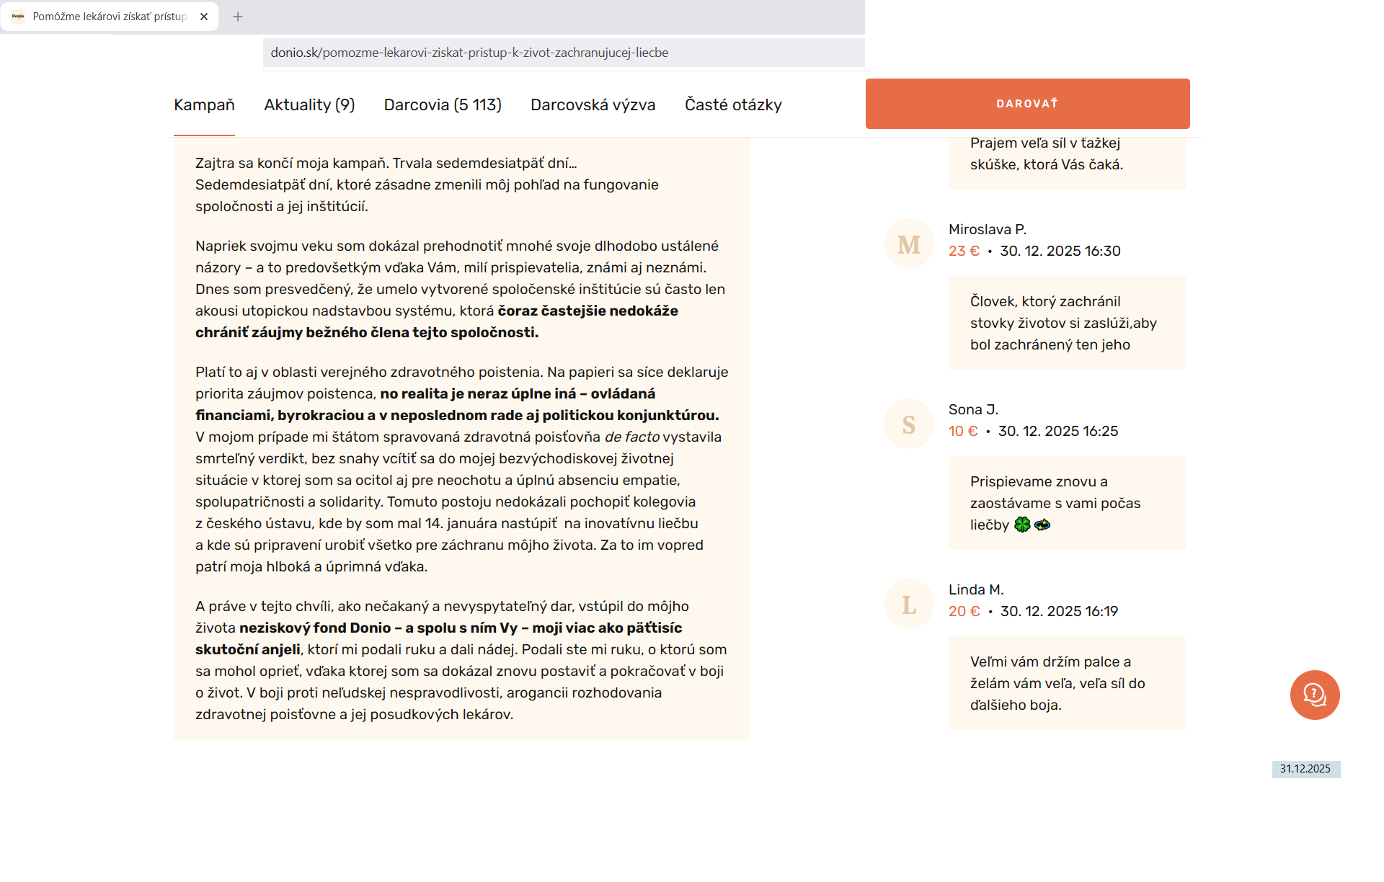
Task: Open the chat support bubble icon
Action: click(1314, 695)
